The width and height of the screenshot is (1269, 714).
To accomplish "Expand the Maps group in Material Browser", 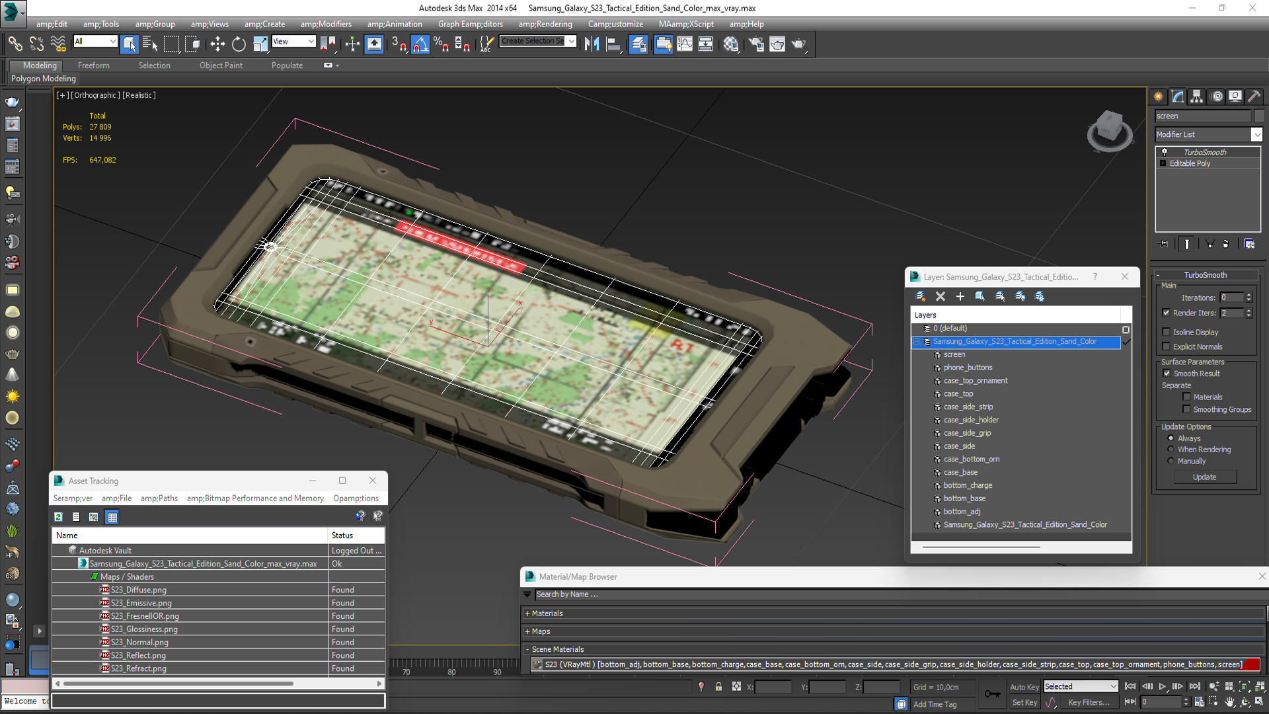I will coord(527,631).
